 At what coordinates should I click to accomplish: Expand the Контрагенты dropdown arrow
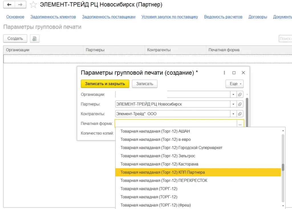[233, 114]
